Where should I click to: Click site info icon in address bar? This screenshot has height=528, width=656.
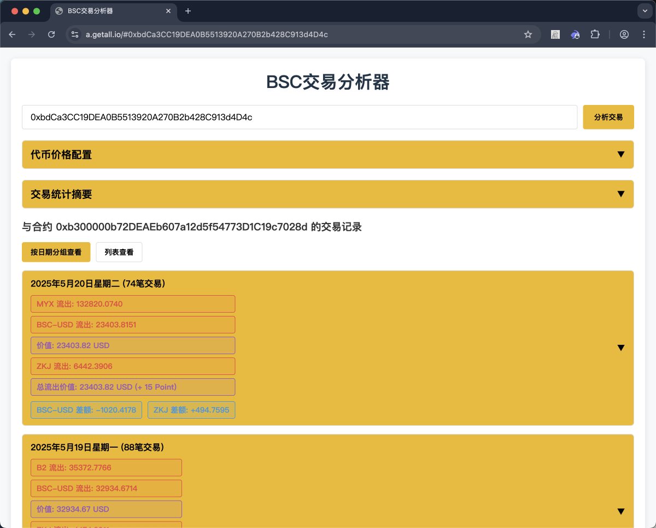coord(75,34)
